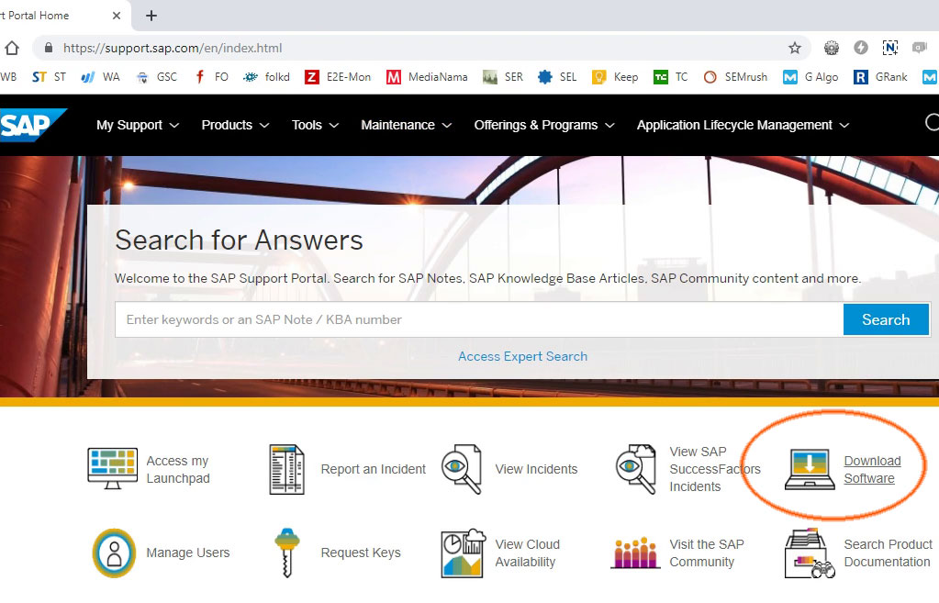Expand the Application Lifecycle Management menu
The height and width of the screenshot is (603, 939).
click(743, 125)
